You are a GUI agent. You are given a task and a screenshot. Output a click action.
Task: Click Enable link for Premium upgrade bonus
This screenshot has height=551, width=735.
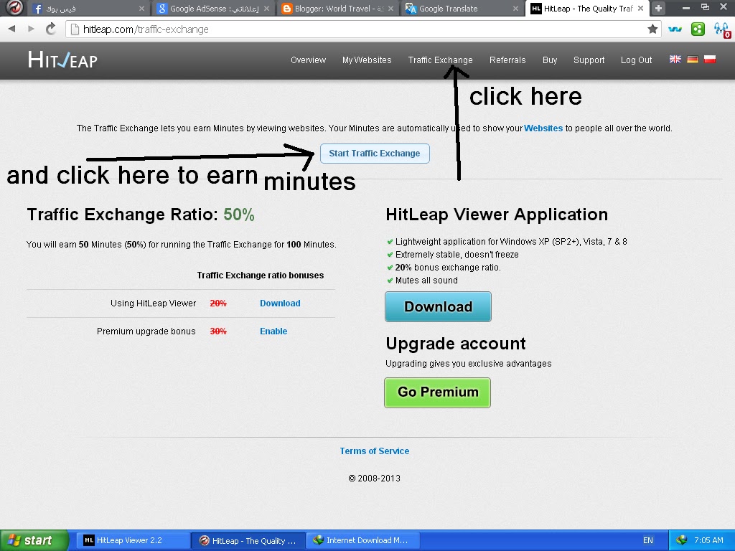pos(273,331)
